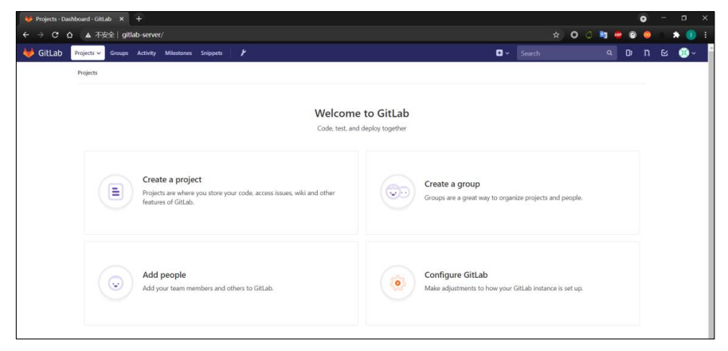Screen dimensions: 728x351
Task: Click the GitLab fox logo
Action: tap(29, 53)
